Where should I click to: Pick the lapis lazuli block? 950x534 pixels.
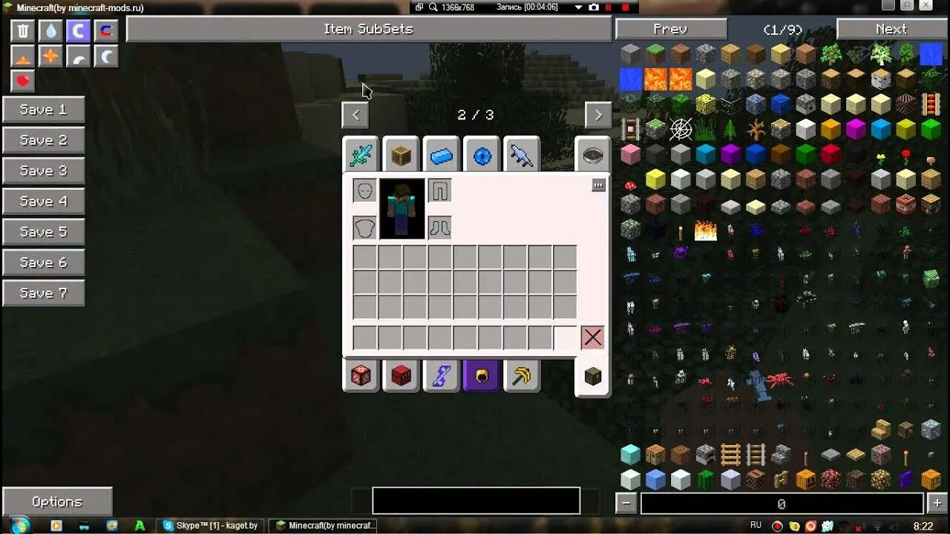(781, 104)
